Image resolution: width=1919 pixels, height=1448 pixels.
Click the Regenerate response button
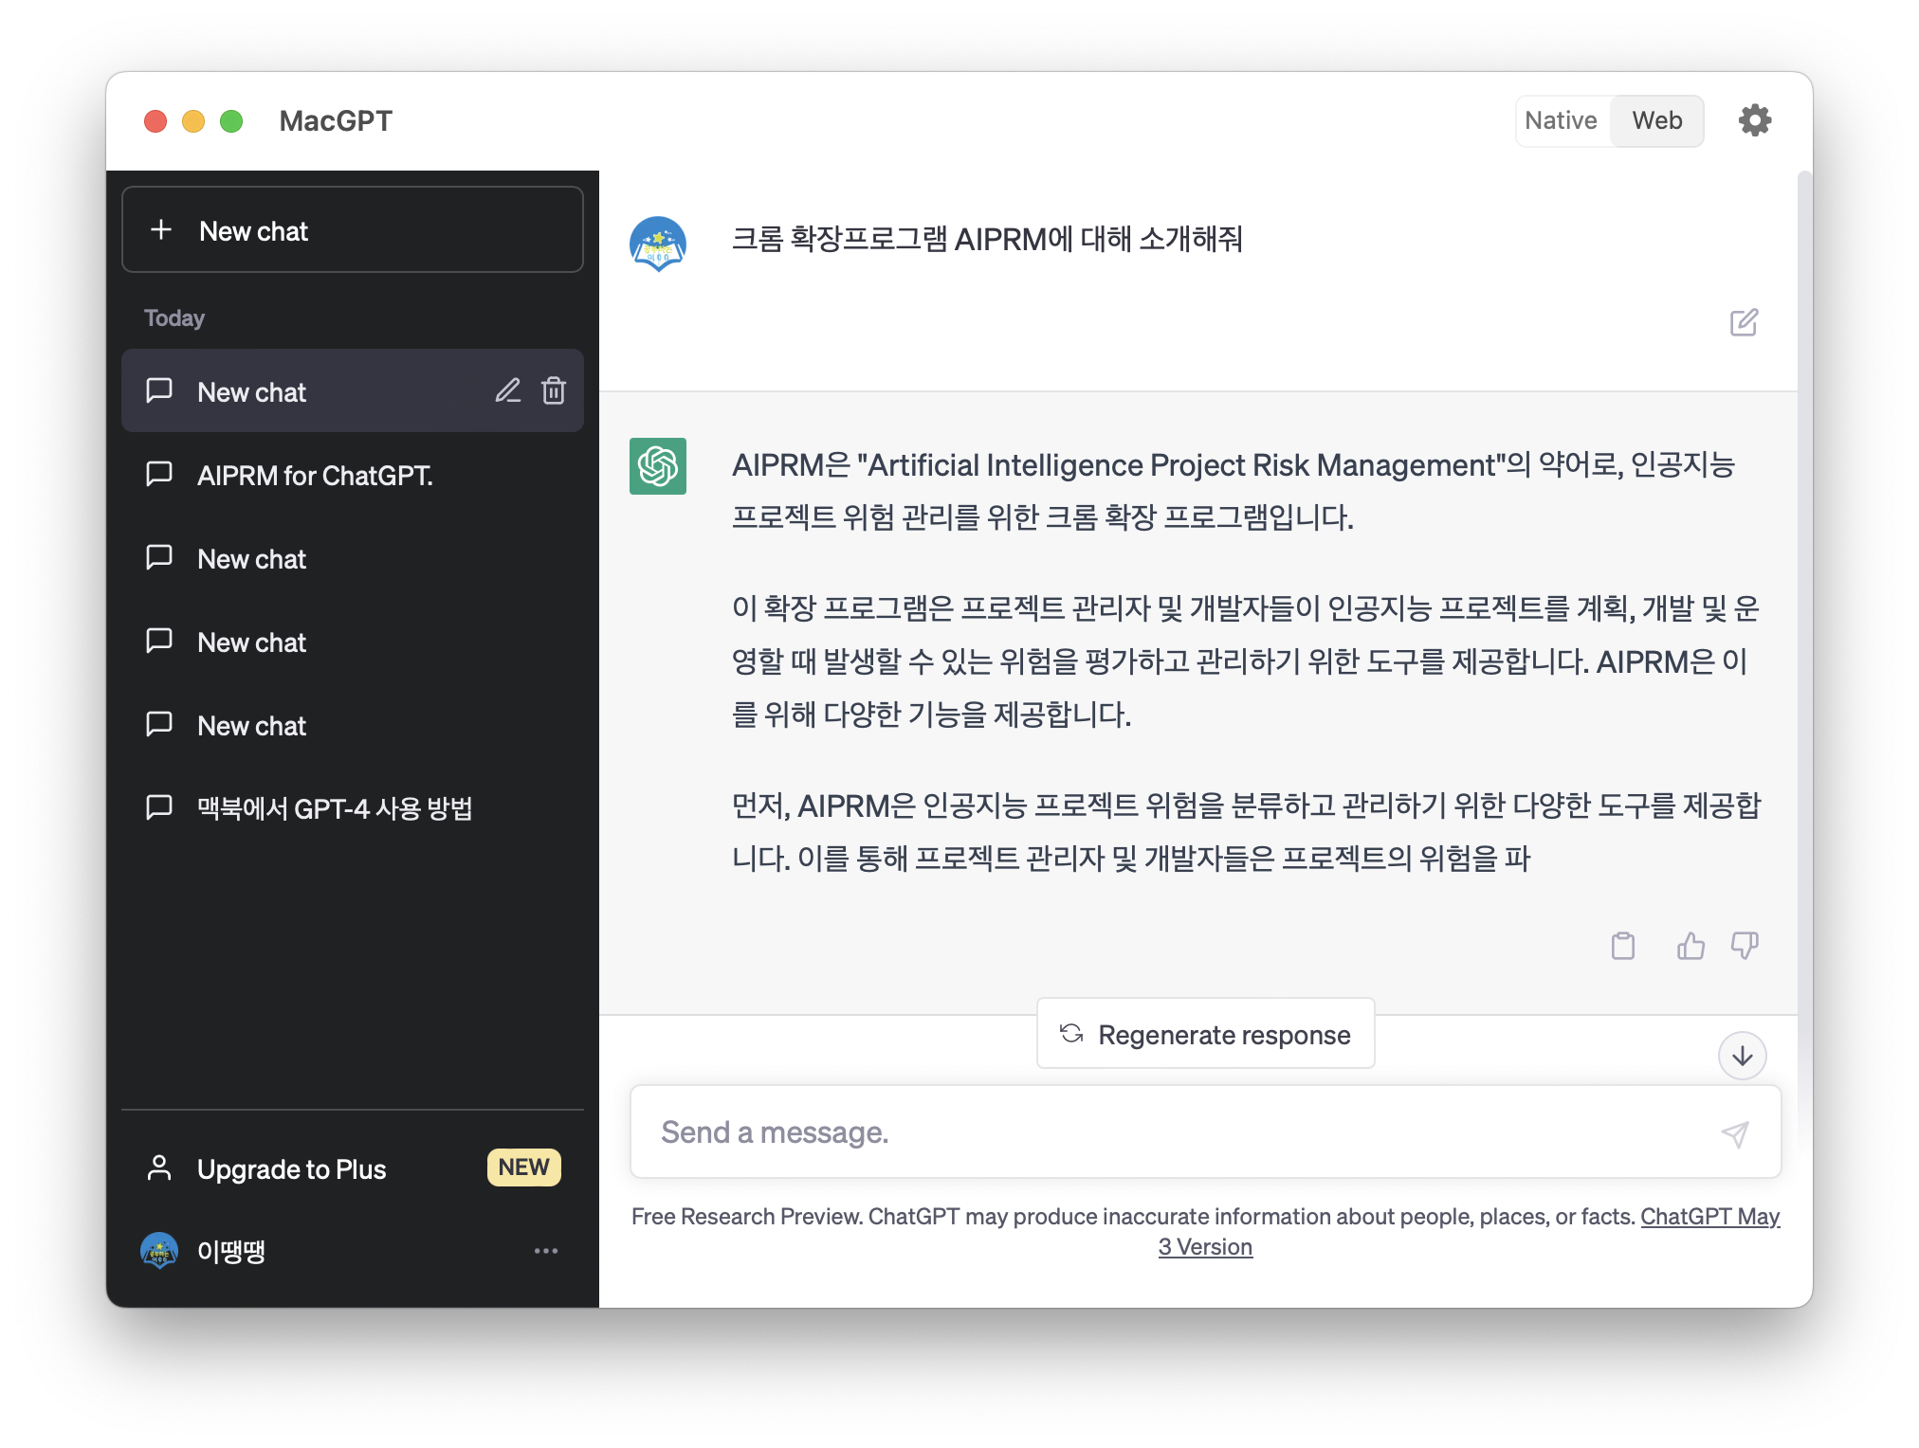(1205, 1034)
